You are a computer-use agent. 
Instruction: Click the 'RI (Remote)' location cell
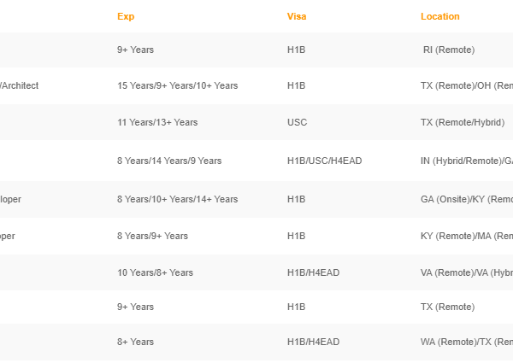449,50
